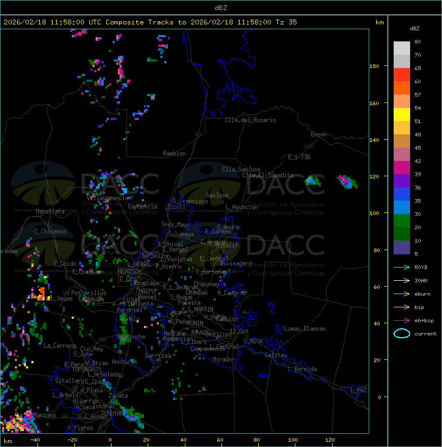Click the isolated magenta-core storm cell far east

tap(347, 182)
